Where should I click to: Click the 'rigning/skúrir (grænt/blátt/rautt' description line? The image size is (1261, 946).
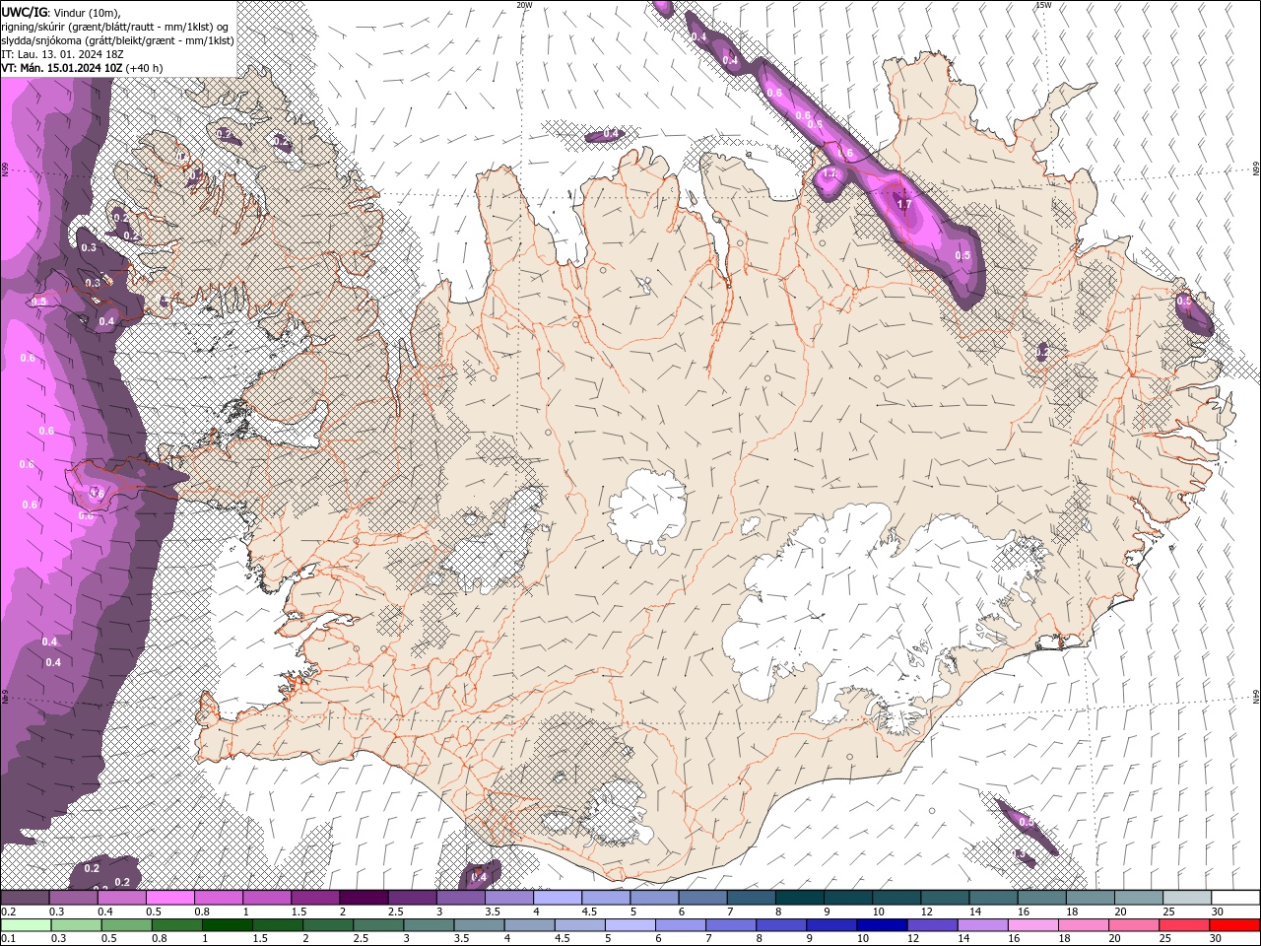point(116,27)
